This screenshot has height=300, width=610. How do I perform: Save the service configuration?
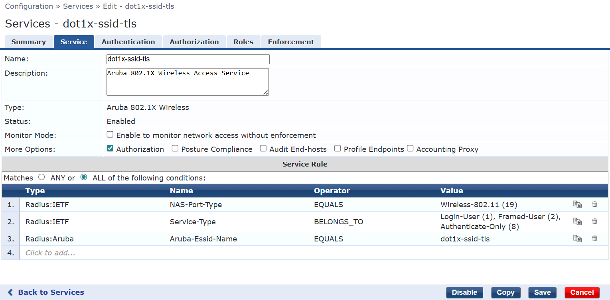(x=542, y=292)
